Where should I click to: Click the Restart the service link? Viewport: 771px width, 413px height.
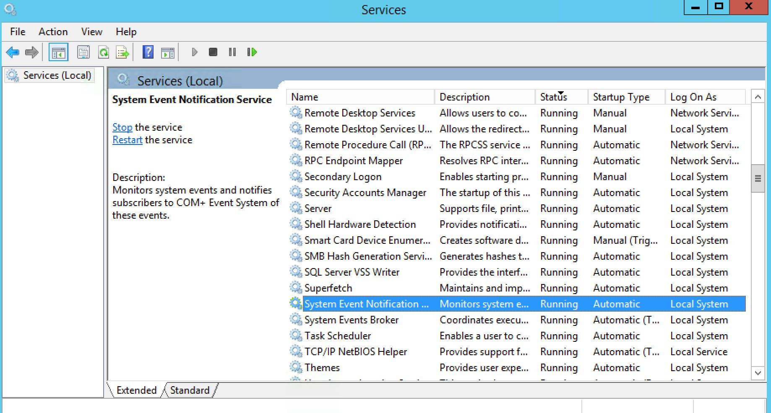tap(127, 139)
